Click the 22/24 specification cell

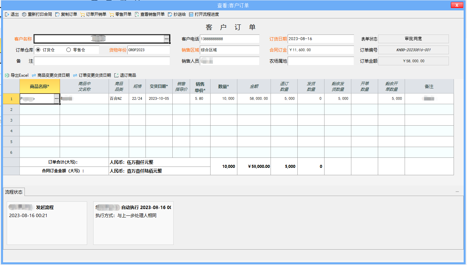click(137, 99)
